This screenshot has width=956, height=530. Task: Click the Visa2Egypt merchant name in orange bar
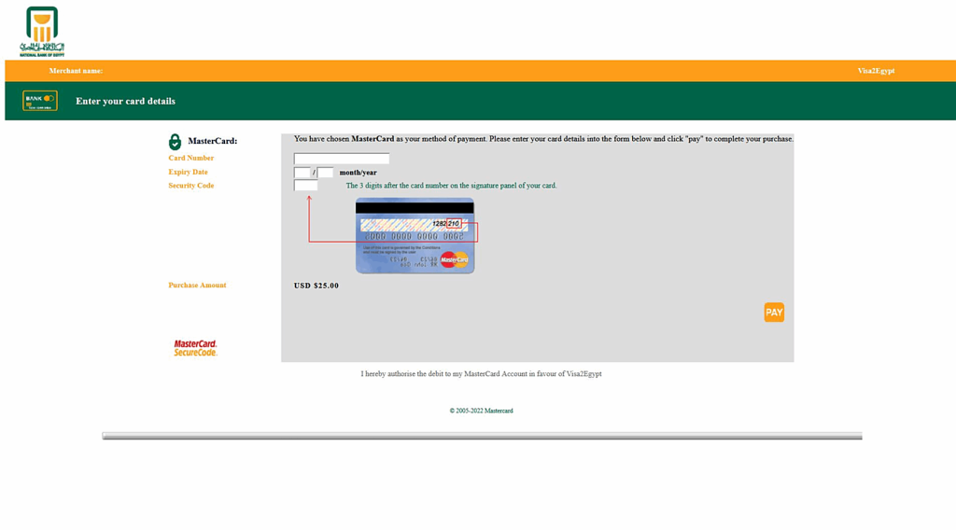tap(876, 71)
